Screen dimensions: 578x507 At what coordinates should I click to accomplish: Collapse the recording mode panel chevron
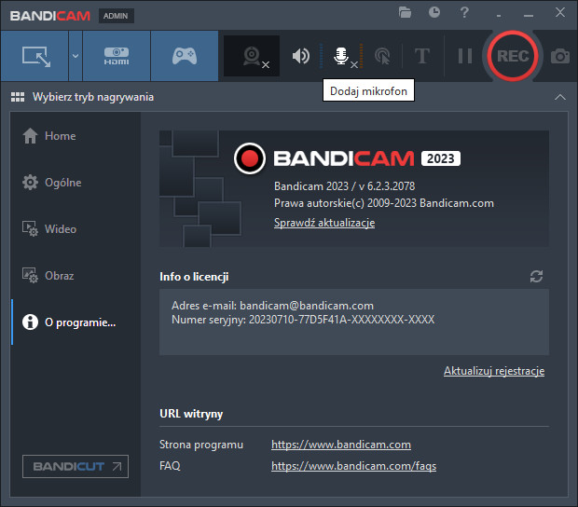coord(560,97)
